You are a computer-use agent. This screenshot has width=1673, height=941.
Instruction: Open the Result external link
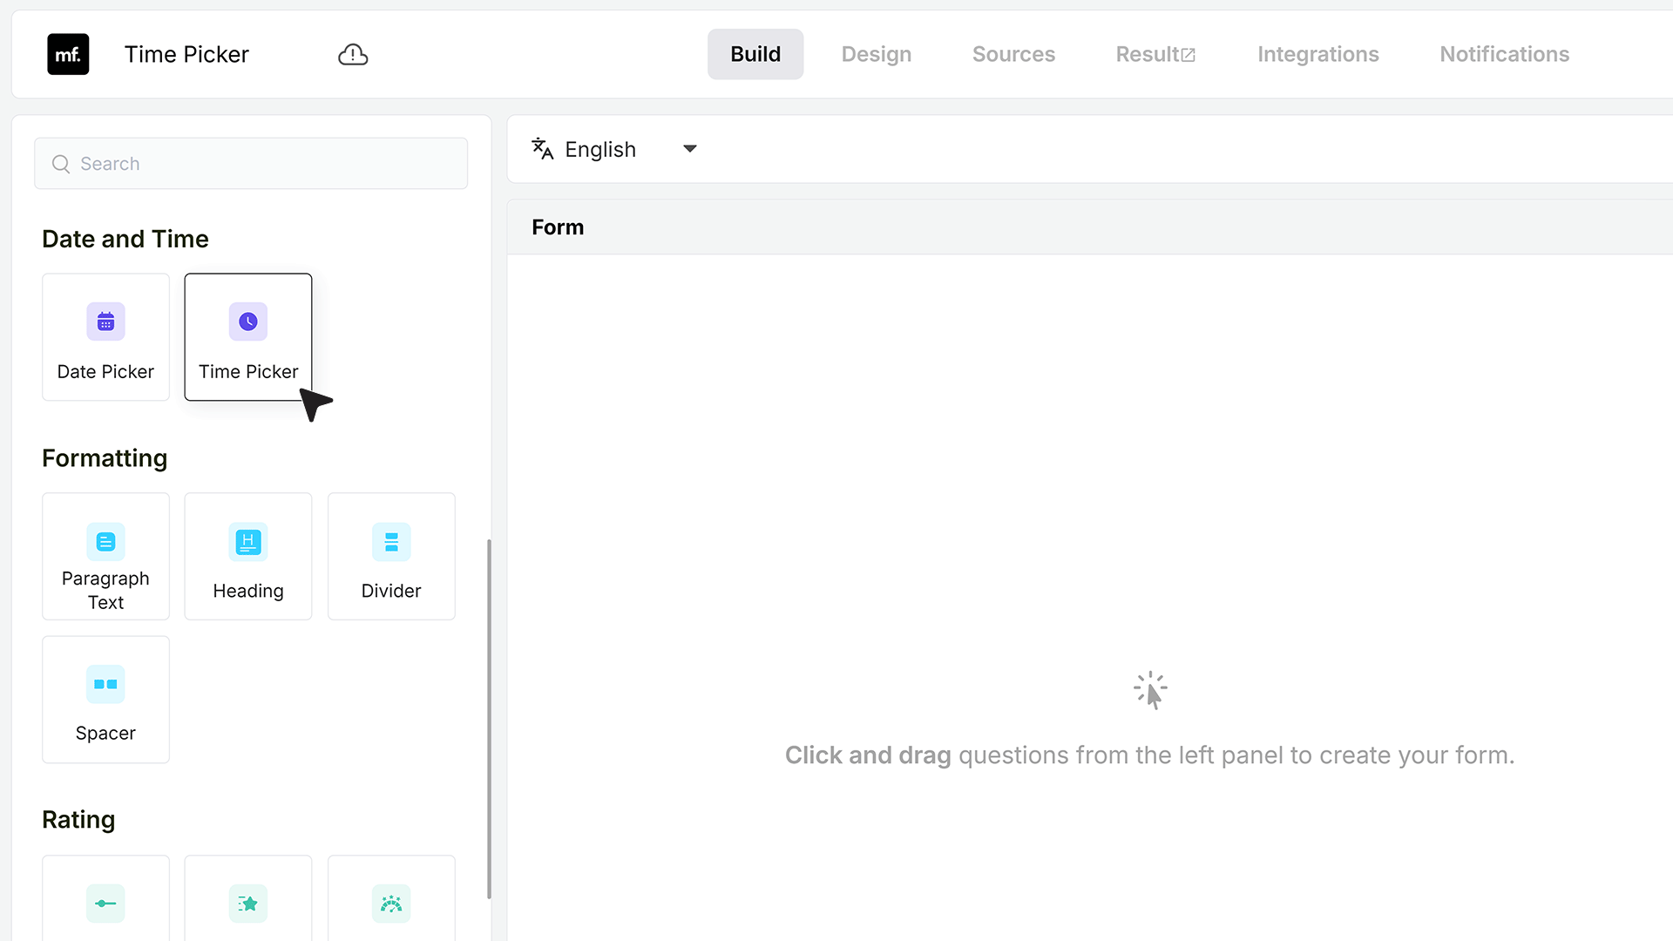tap(1155, 54)
